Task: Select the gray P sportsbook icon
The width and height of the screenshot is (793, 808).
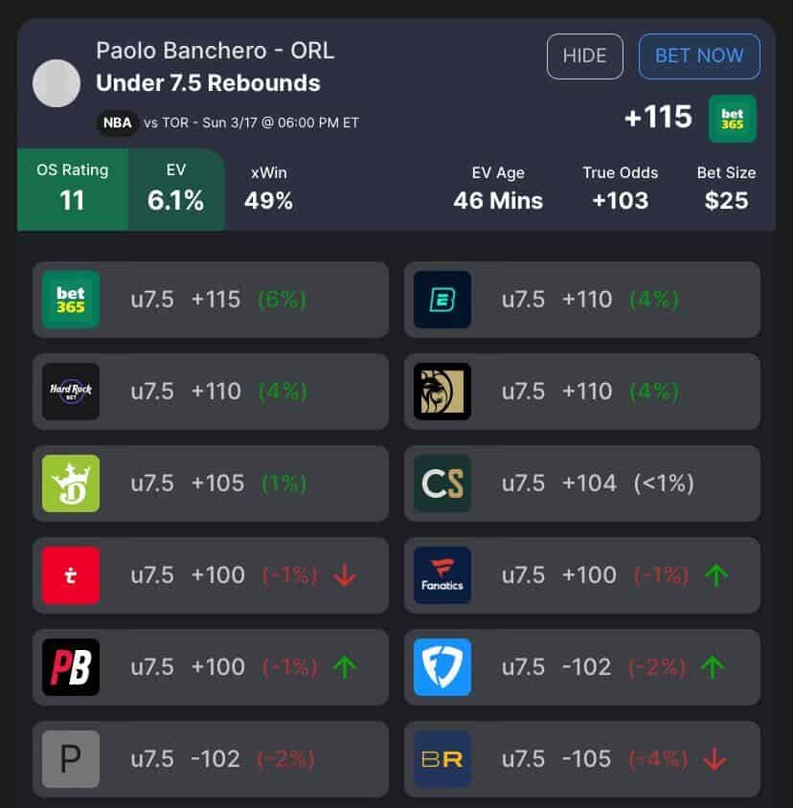Action: pyautogui.click(x=71, y=759)
